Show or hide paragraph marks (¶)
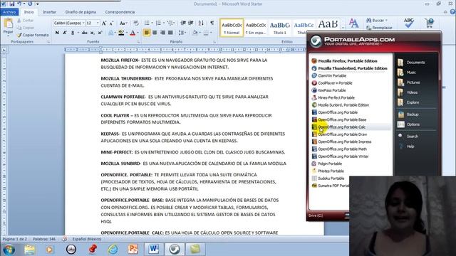The image size is (456, 256). click(x=212, y=23)
